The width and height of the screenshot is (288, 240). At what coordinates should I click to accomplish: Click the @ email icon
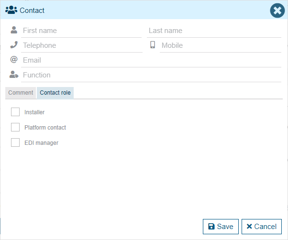click(x=14, y=60)
